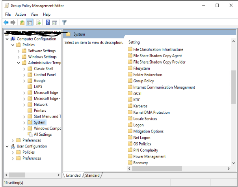Expand Preferences under Computer Configuration
The height and width of the screenshot is (187, 238).
pos(13,140)
